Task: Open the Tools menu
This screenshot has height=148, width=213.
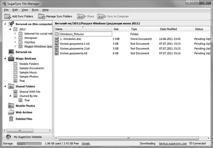Action: coord(35,10)
